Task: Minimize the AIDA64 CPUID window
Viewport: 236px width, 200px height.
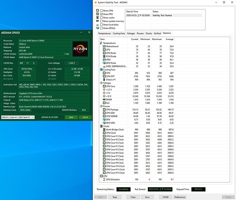Action: pyautogui.click(x=81, y=32)
